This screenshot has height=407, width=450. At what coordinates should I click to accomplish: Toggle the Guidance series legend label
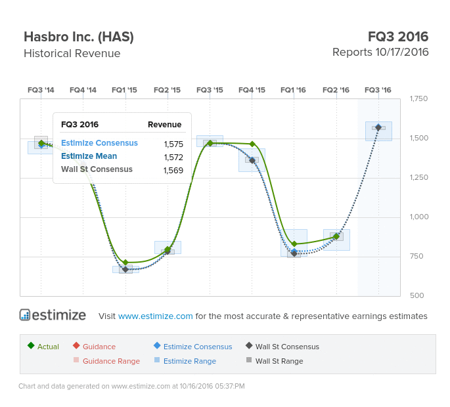[99, 347]
